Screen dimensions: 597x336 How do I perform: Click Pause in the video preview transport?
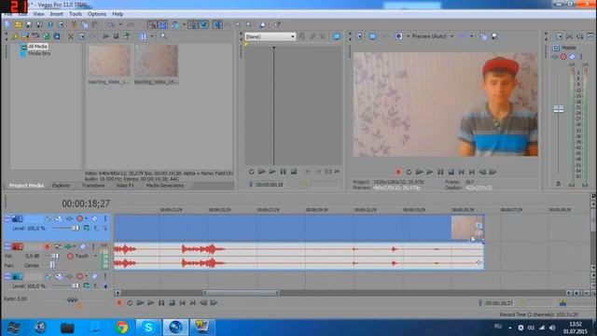tap(440, 172)
